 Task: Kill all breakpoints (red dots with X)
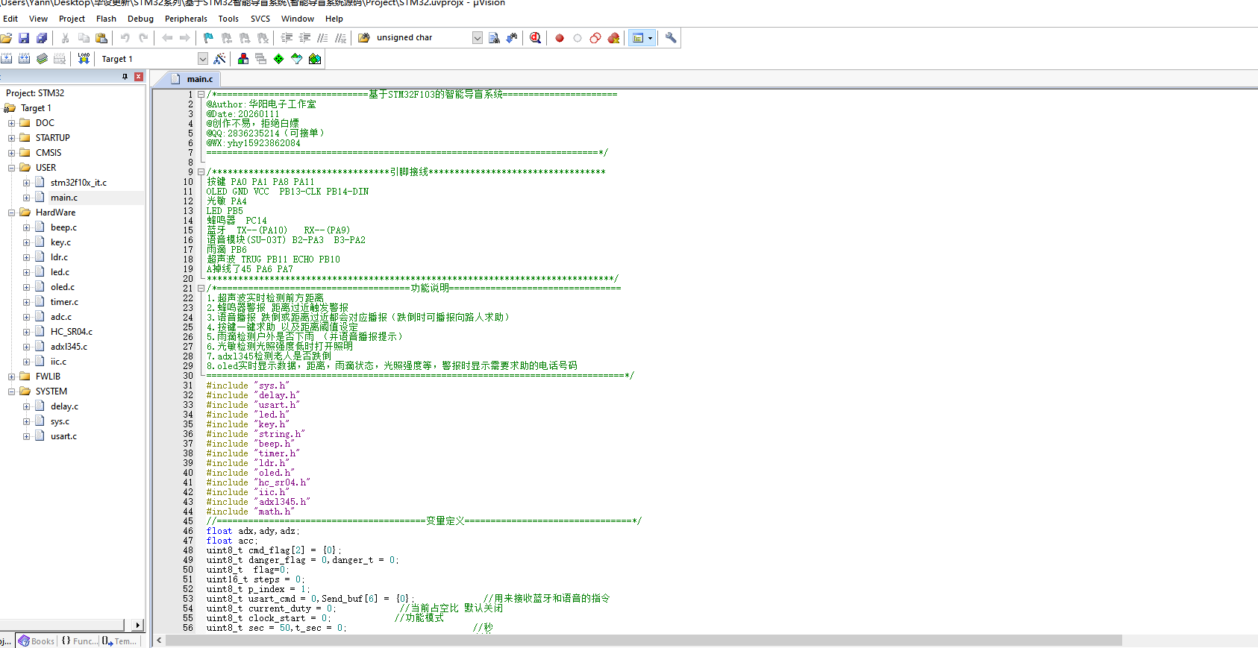(613, 38)
